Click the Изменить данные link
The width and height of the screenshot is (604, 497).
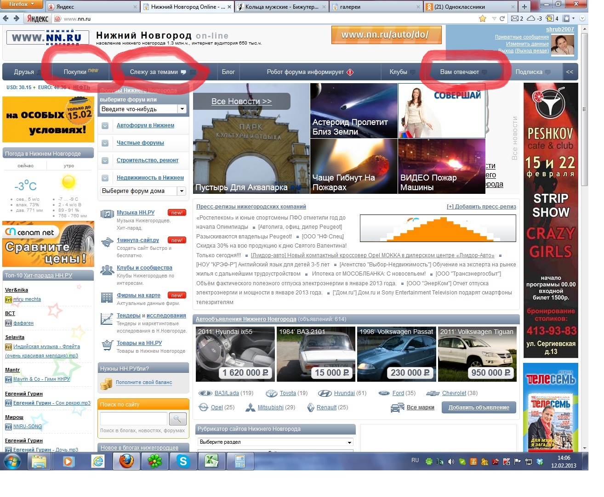click(527, 44)
